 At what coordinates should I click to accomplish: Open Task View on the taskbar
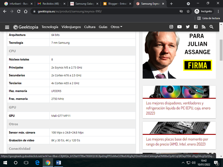click(26, 163)
